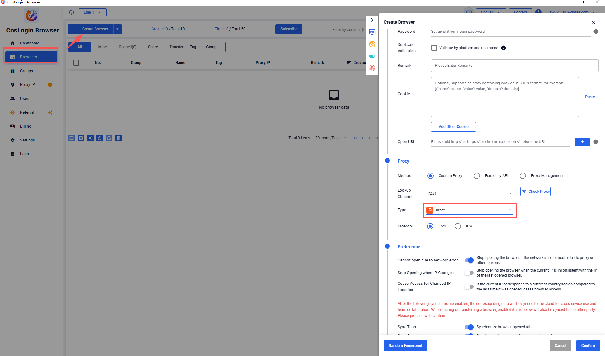The width and height of the screenshot is (605, 356).
Task: Open the proxy Type dropdown showing Direct
Action: 469,210
